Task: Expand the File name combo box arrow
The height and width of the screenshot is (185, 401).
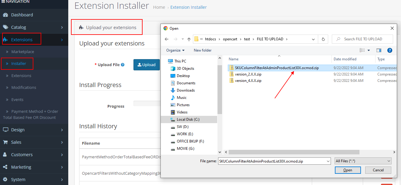Action: [x=328, y=161]
